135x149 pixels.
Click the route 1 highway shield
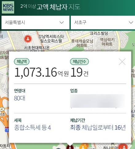pos(7,130)
